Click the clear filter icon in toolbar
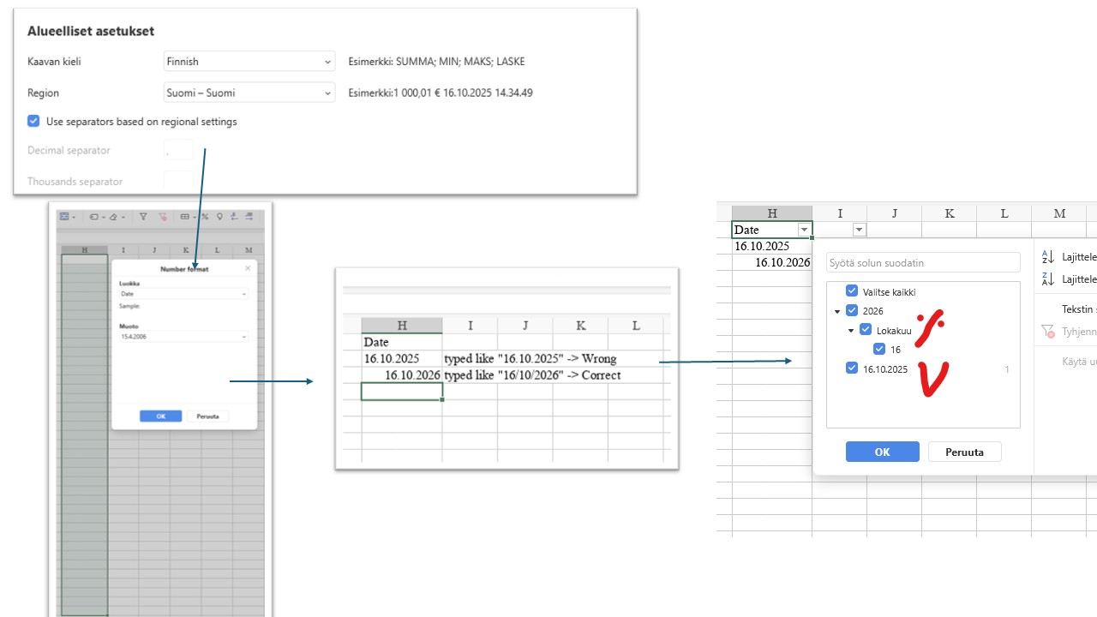1097x617 pixels. (x=162, y=217)
